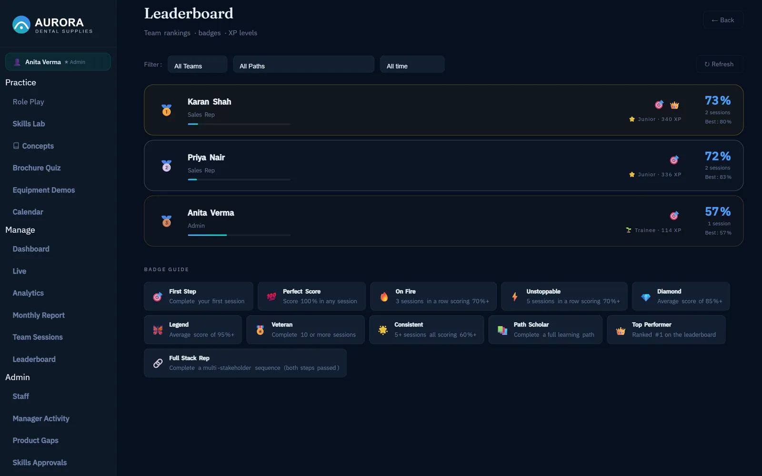Open the Concepts section
The height and width of the screenshot is (476, 762).
click(33, 146)
